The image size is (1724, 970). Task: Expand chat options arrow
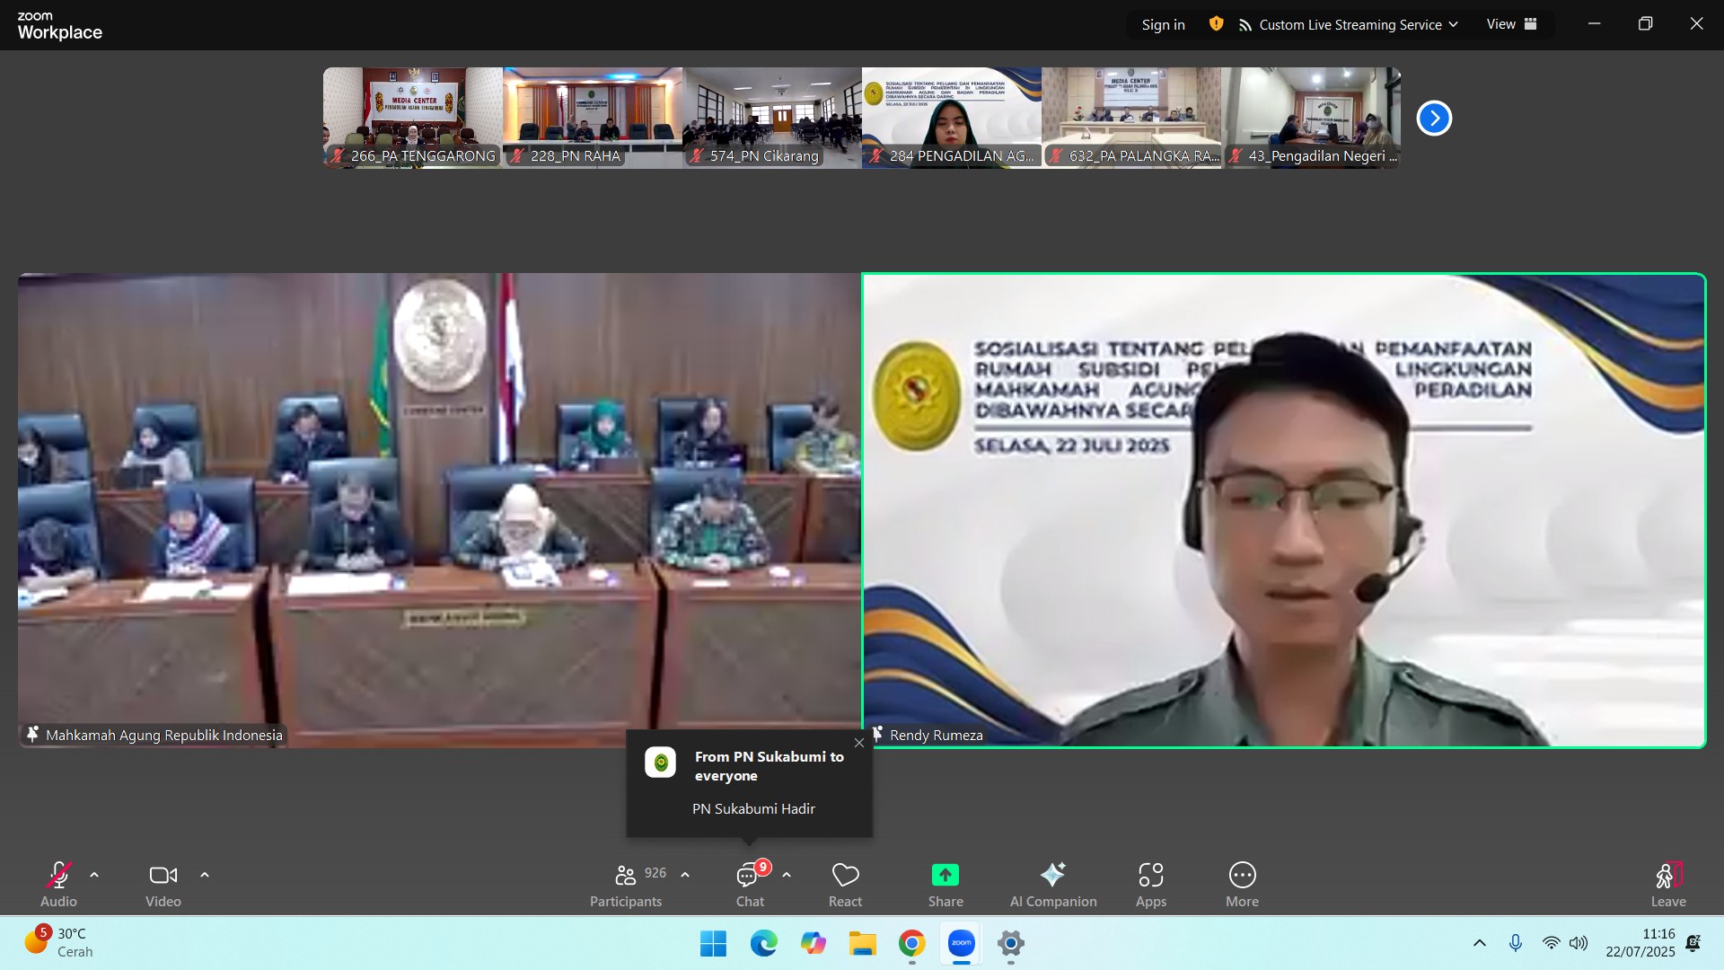pos(787,875)
